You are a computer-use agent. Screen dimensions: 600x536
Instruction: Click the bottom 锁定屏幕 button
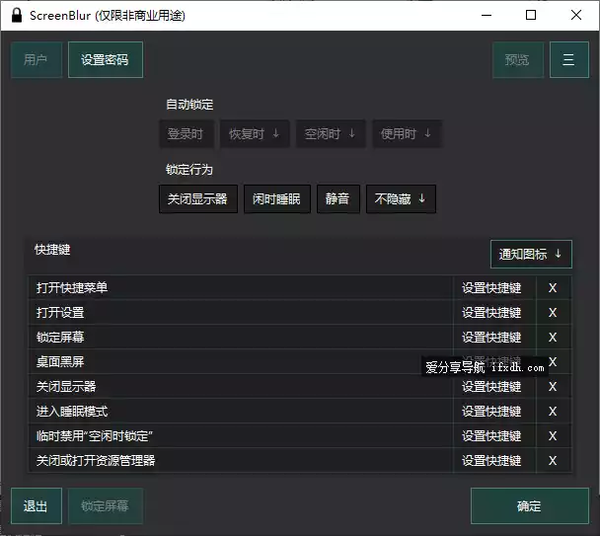[x=106, y=505]
